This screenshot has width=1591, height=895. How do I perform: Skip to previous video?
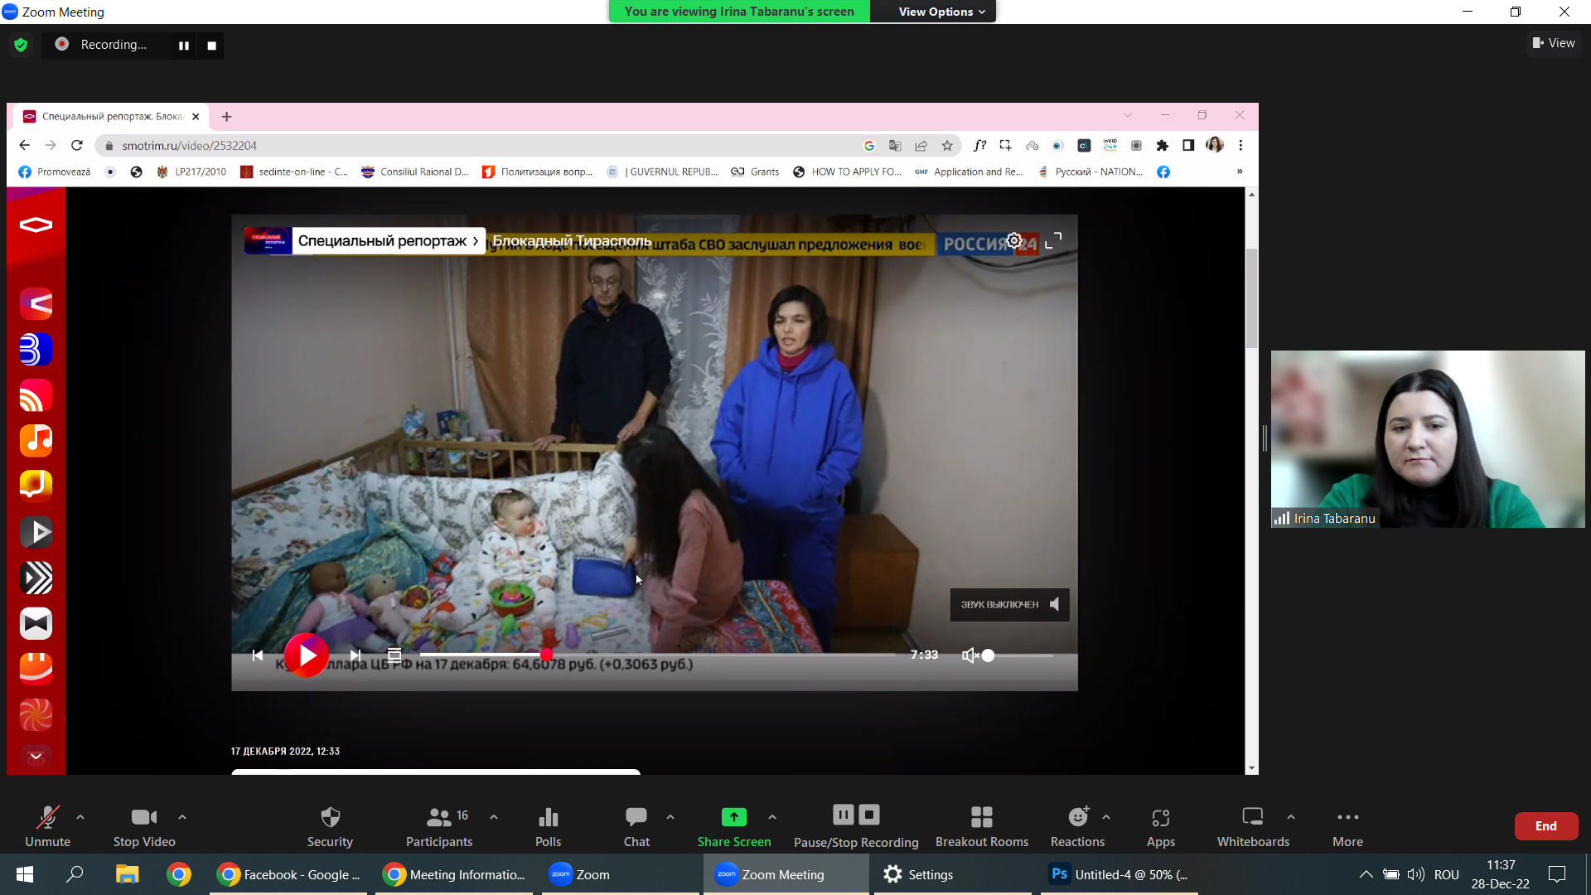pyautogui.click(x=258, y=656)
